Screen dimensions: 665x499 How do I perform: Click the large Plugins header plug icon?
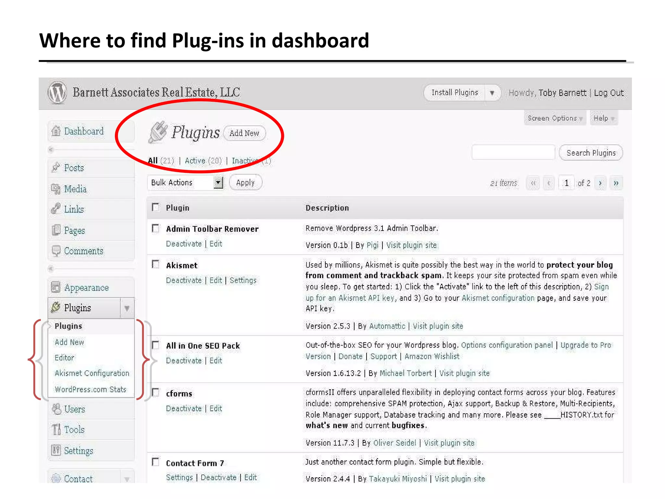[158, 132]
